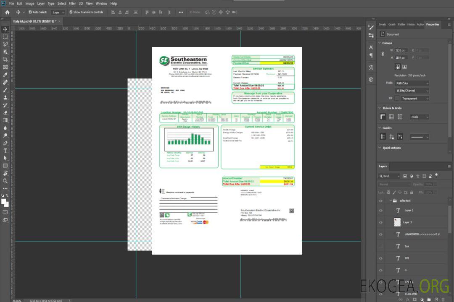454x302 pixels.
Task: Hide Layer 2 using its eye icon
Action: [x=381, y=211]
